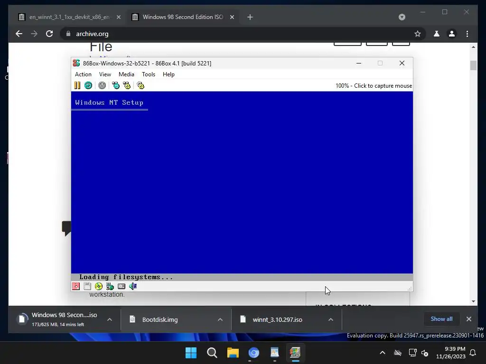Open the Bootdisk.img downloaded file

[x=160, y=319]
